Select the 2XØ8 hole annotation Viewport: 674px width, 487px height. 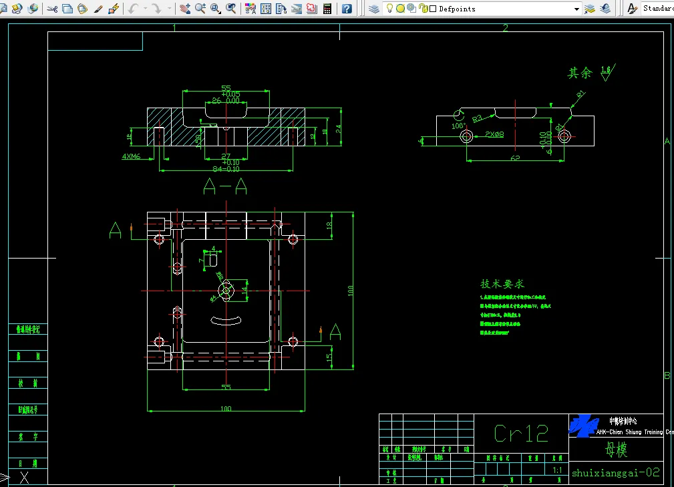click(494, 134)
